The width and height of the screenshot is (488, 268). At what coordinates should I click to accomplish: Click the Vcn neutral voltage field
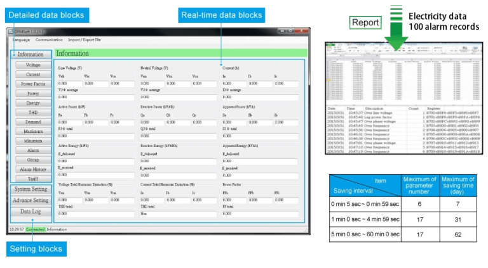(x=205, y=84)
